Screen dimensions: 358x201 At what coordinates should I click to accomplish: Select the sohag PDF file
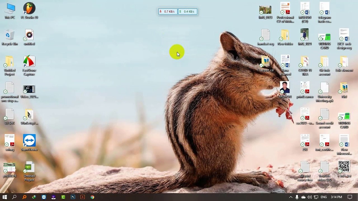[10, 143]
